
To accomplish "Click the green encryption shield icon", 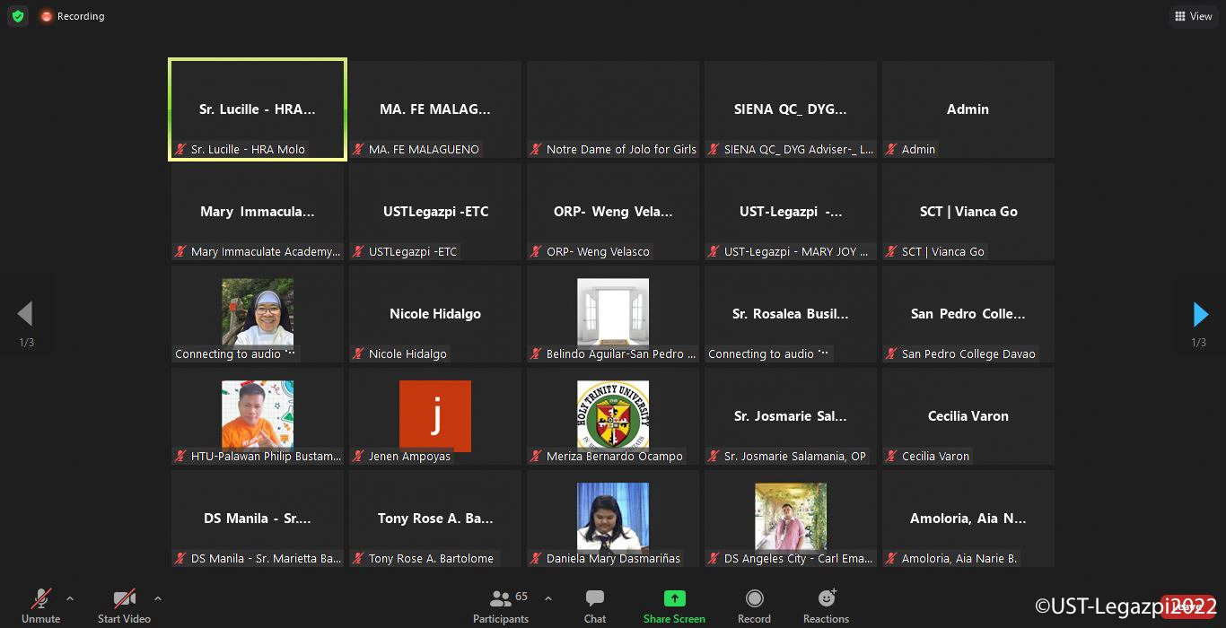I will (x=18, y=16).
